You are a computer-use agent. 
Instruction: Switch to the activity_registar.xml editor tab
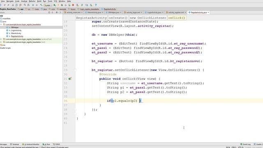point(176,12)
